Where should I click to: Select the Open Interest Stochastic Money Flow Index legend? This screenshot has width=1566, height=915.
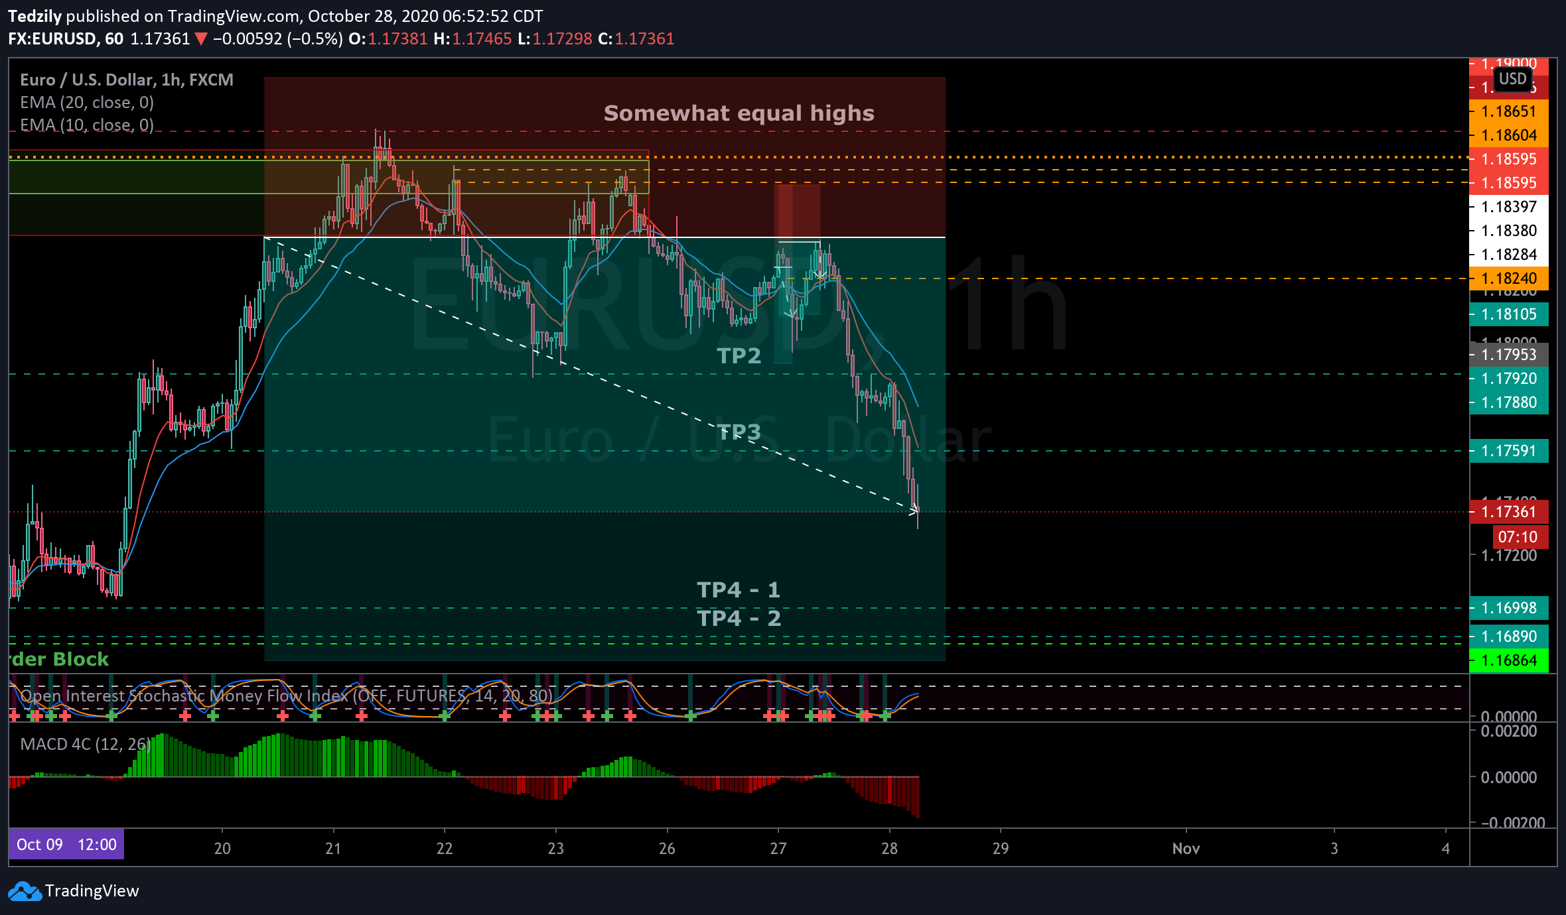point(287,696)
